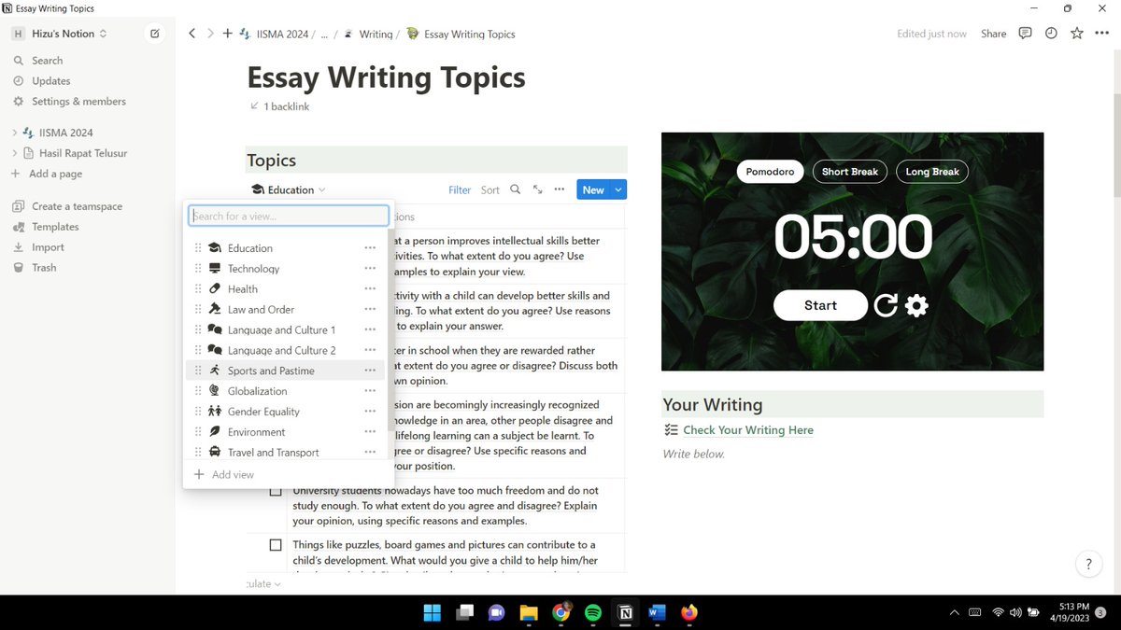Expand the breadcrumb ellipsis path

pyautogui.click(x=324, y=34)
